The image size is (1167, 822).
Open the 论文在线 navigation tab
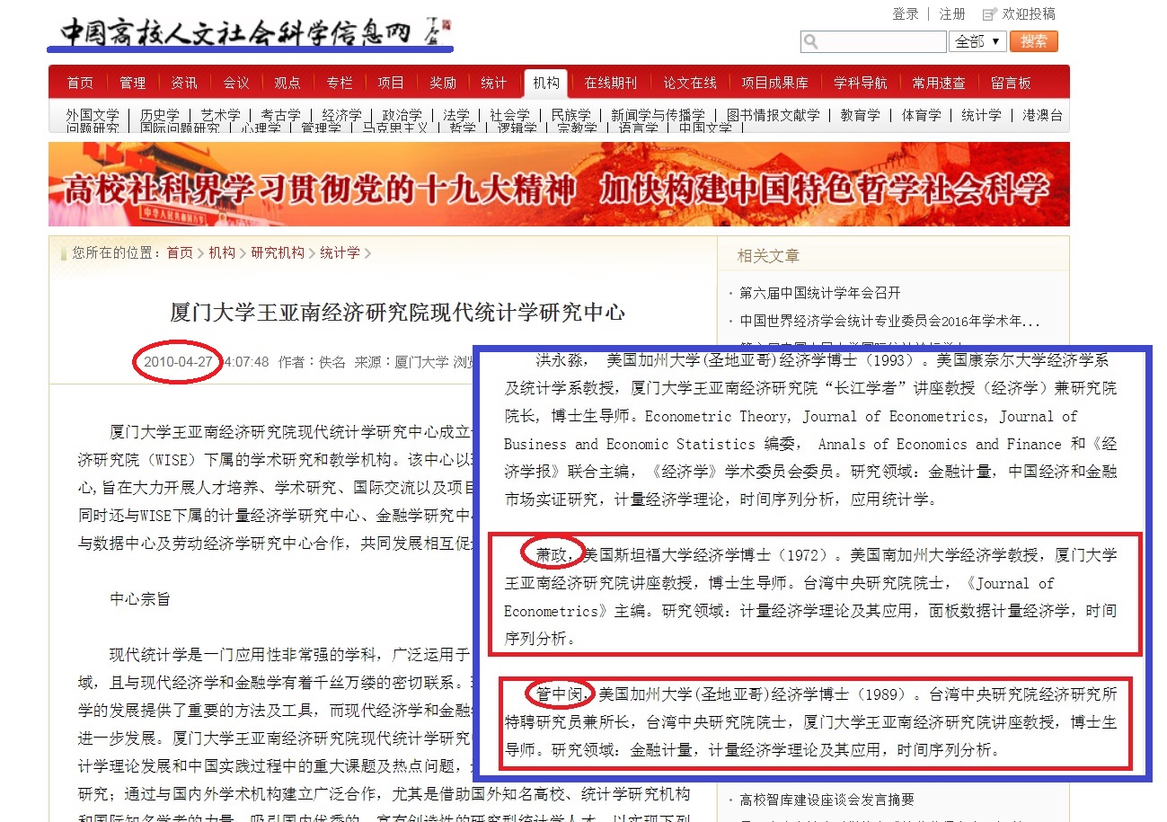coord(690,83)
